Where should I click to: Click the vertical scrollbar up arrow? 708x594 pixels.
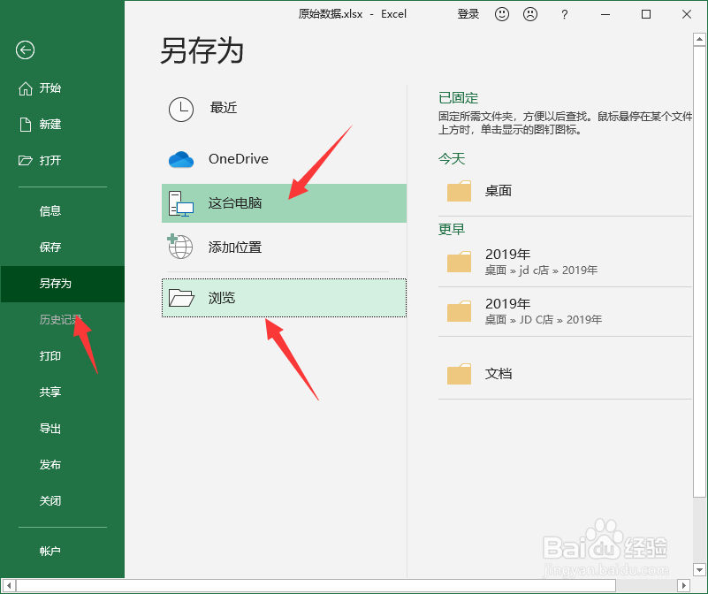tap(699, 39)
